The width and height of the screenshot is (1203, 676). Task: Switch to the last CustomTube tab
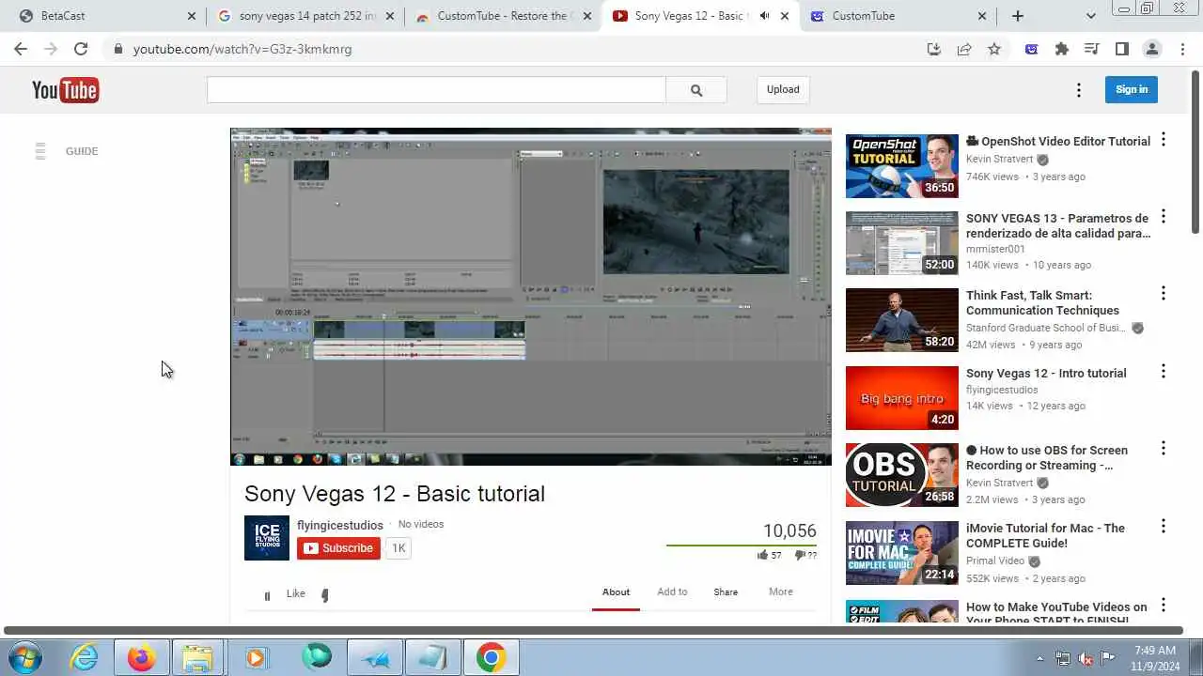click(x=898, y=16)
